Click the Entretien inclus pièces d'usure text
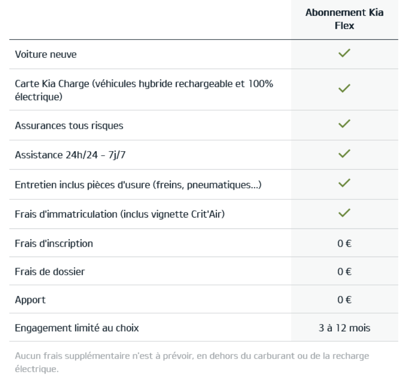 coord(138,185)
